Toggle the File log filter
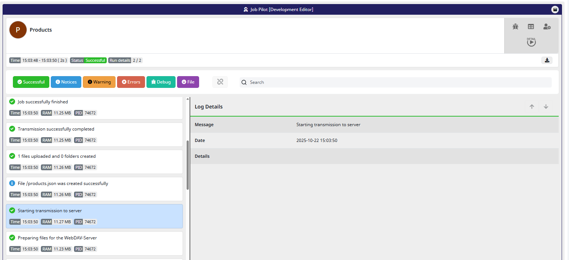This screenshot has height=260, width=569. [188, 82]
